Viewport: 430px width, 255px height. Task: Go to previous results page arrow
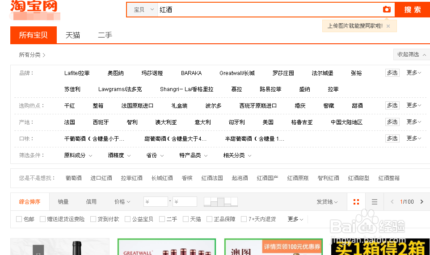[392, 201]
